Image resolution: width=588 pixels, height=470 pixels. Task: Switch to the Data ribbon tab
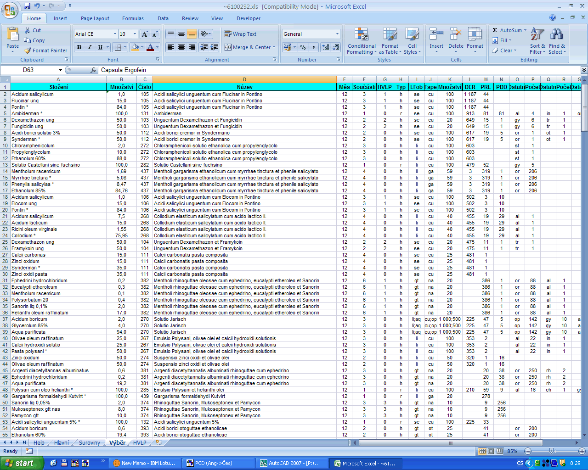pyautogui.click(x=163, y=18)
